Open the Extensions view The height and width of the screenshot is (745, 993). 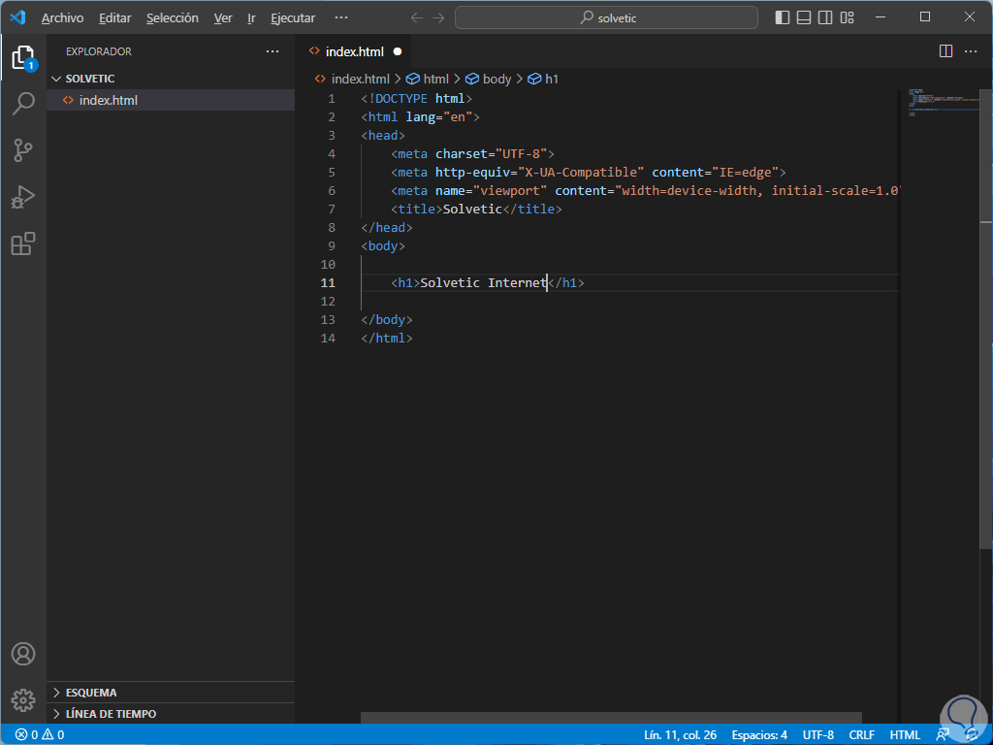(23, 243)
